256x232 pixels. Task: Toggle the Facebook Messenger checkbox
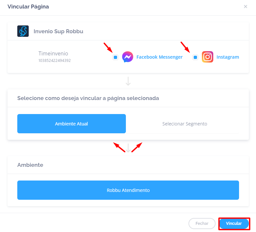coord(115,57)
